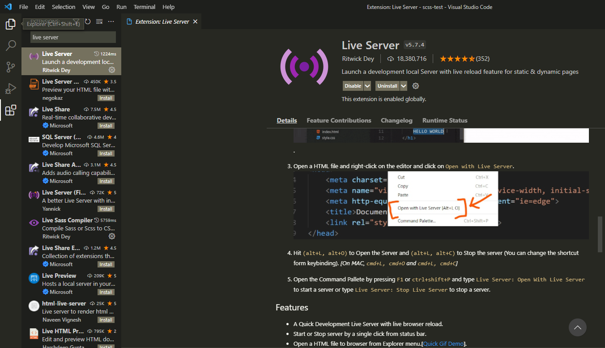Install Live HTML Previewer extension
605x348 pixels.
(106, 346)
